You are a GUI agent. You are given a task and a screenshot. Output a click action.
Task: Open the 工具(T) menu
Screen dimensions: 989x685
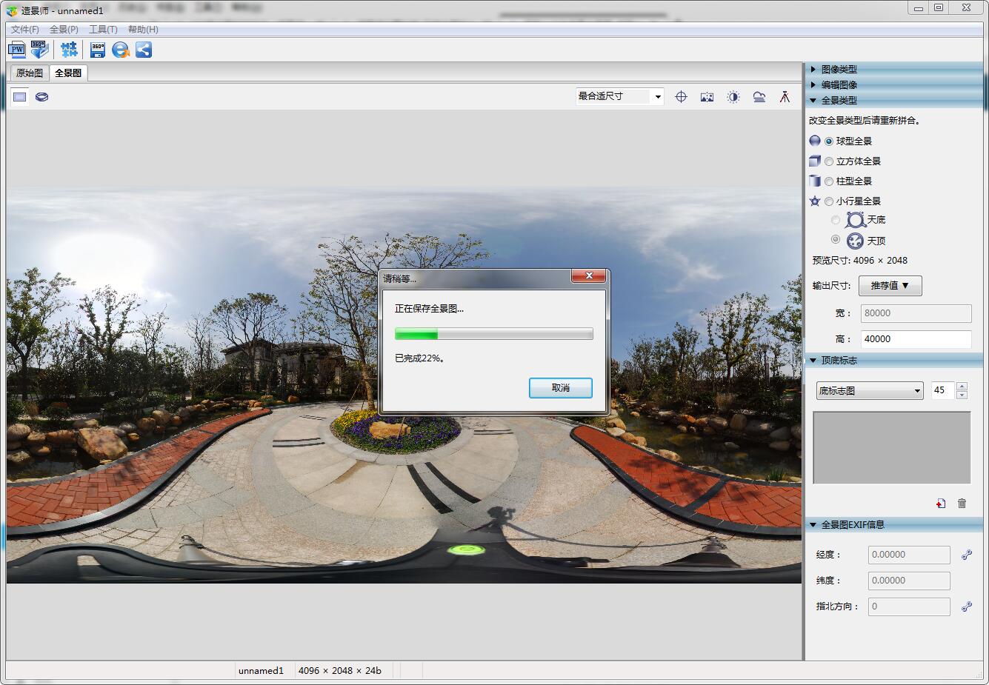(103, 30)
